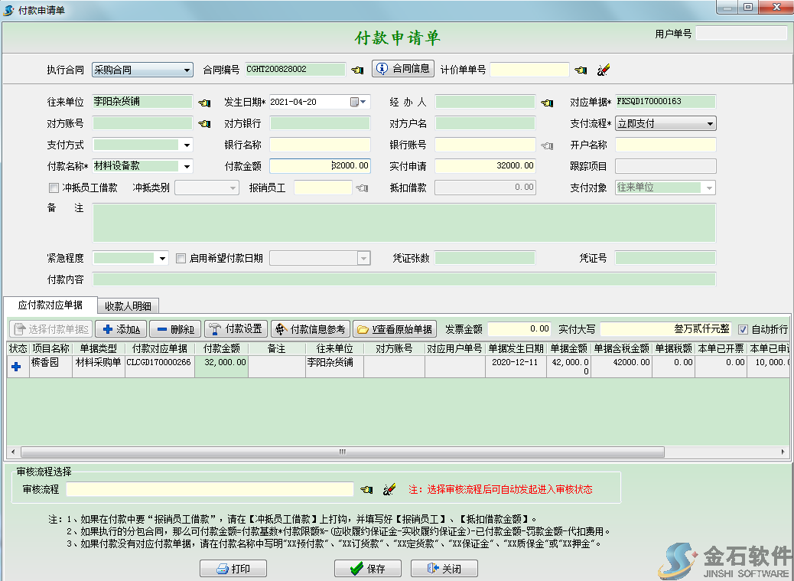Expand the 支付流程 dropdown set to 立即支付

[x=711, y=122]
